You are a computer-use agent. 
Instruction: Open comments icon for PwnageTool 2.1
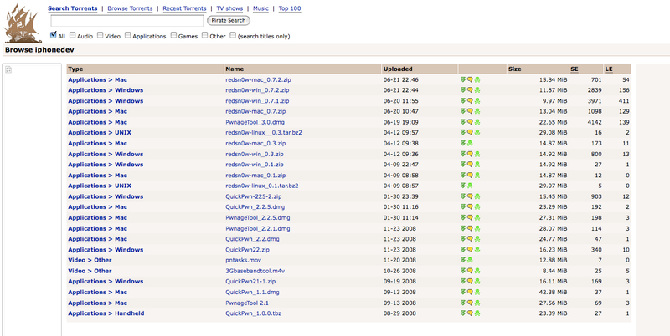pos(470,303)
